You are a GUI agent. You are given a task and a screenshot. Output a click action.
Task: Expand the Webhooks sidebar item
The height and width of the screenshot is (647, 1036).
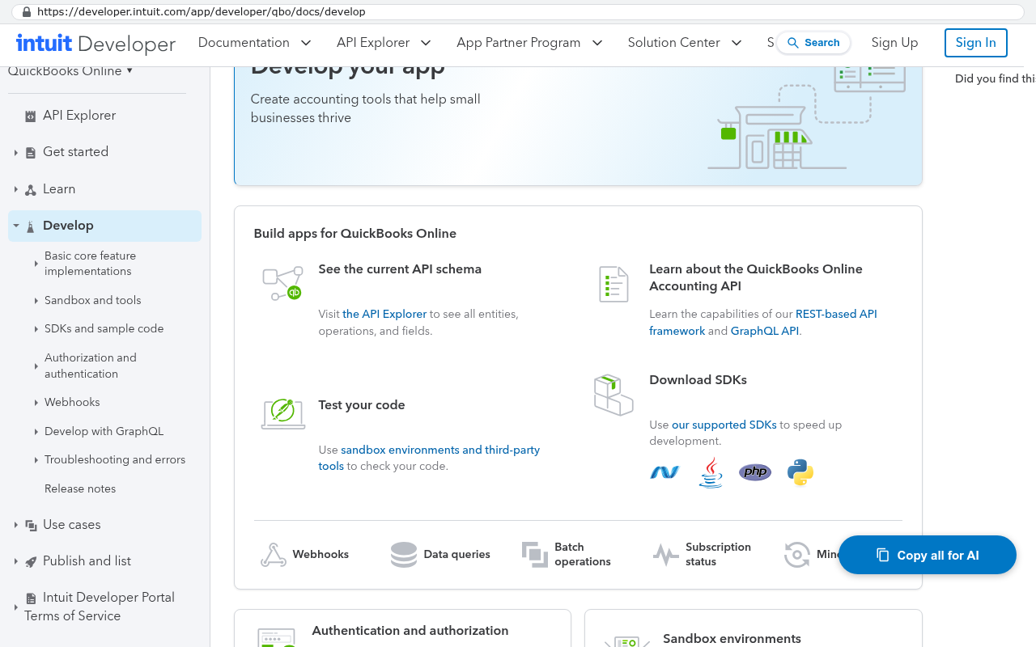[x=36, y=403]
